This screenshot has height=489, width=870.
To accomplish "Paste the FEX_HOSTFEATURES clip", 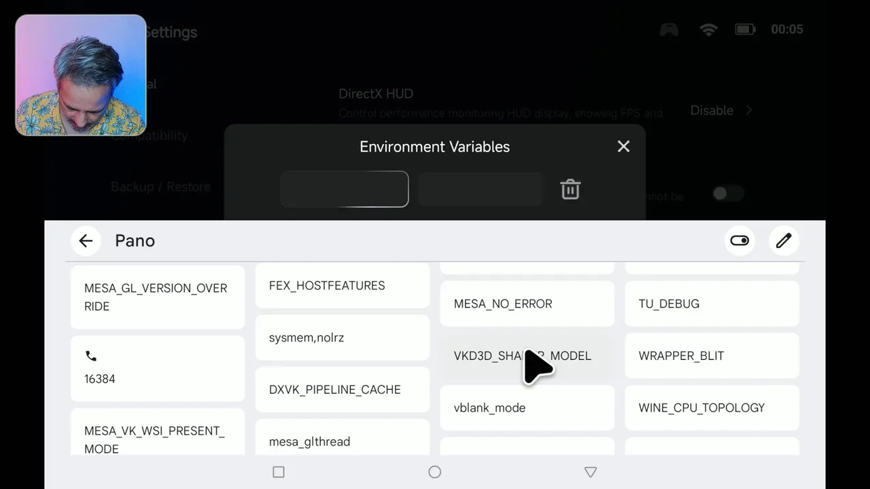I will [342, 286].
